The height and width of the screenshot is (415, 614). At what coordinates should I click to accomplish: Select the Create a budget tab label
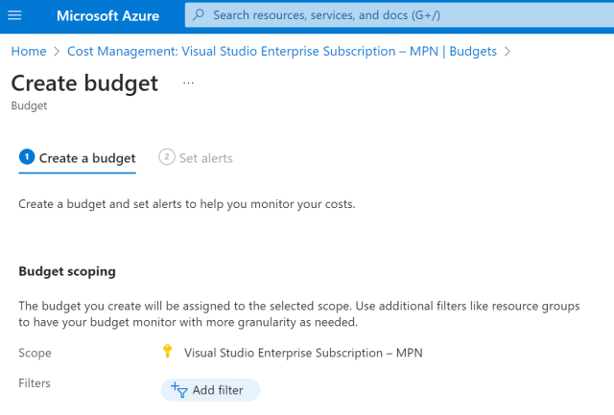pyautogui.click(x=86, y=157)
